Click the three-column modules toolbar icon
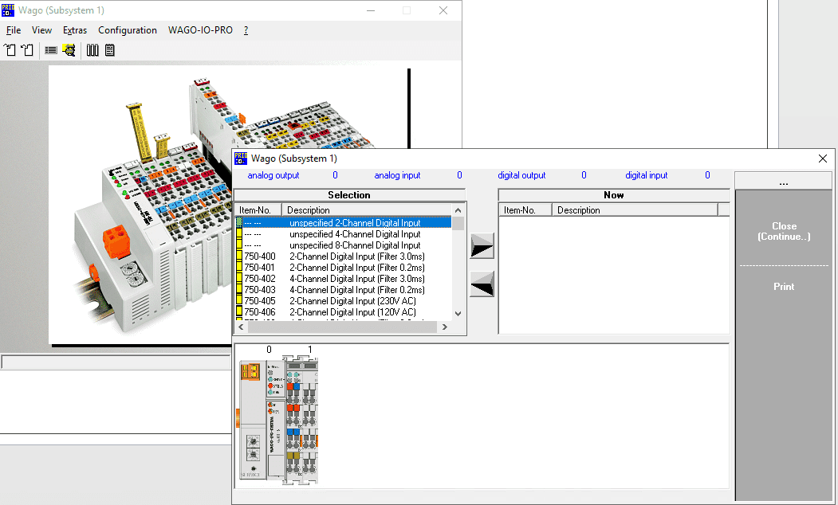The image size is (838, 505). [92, 50]
